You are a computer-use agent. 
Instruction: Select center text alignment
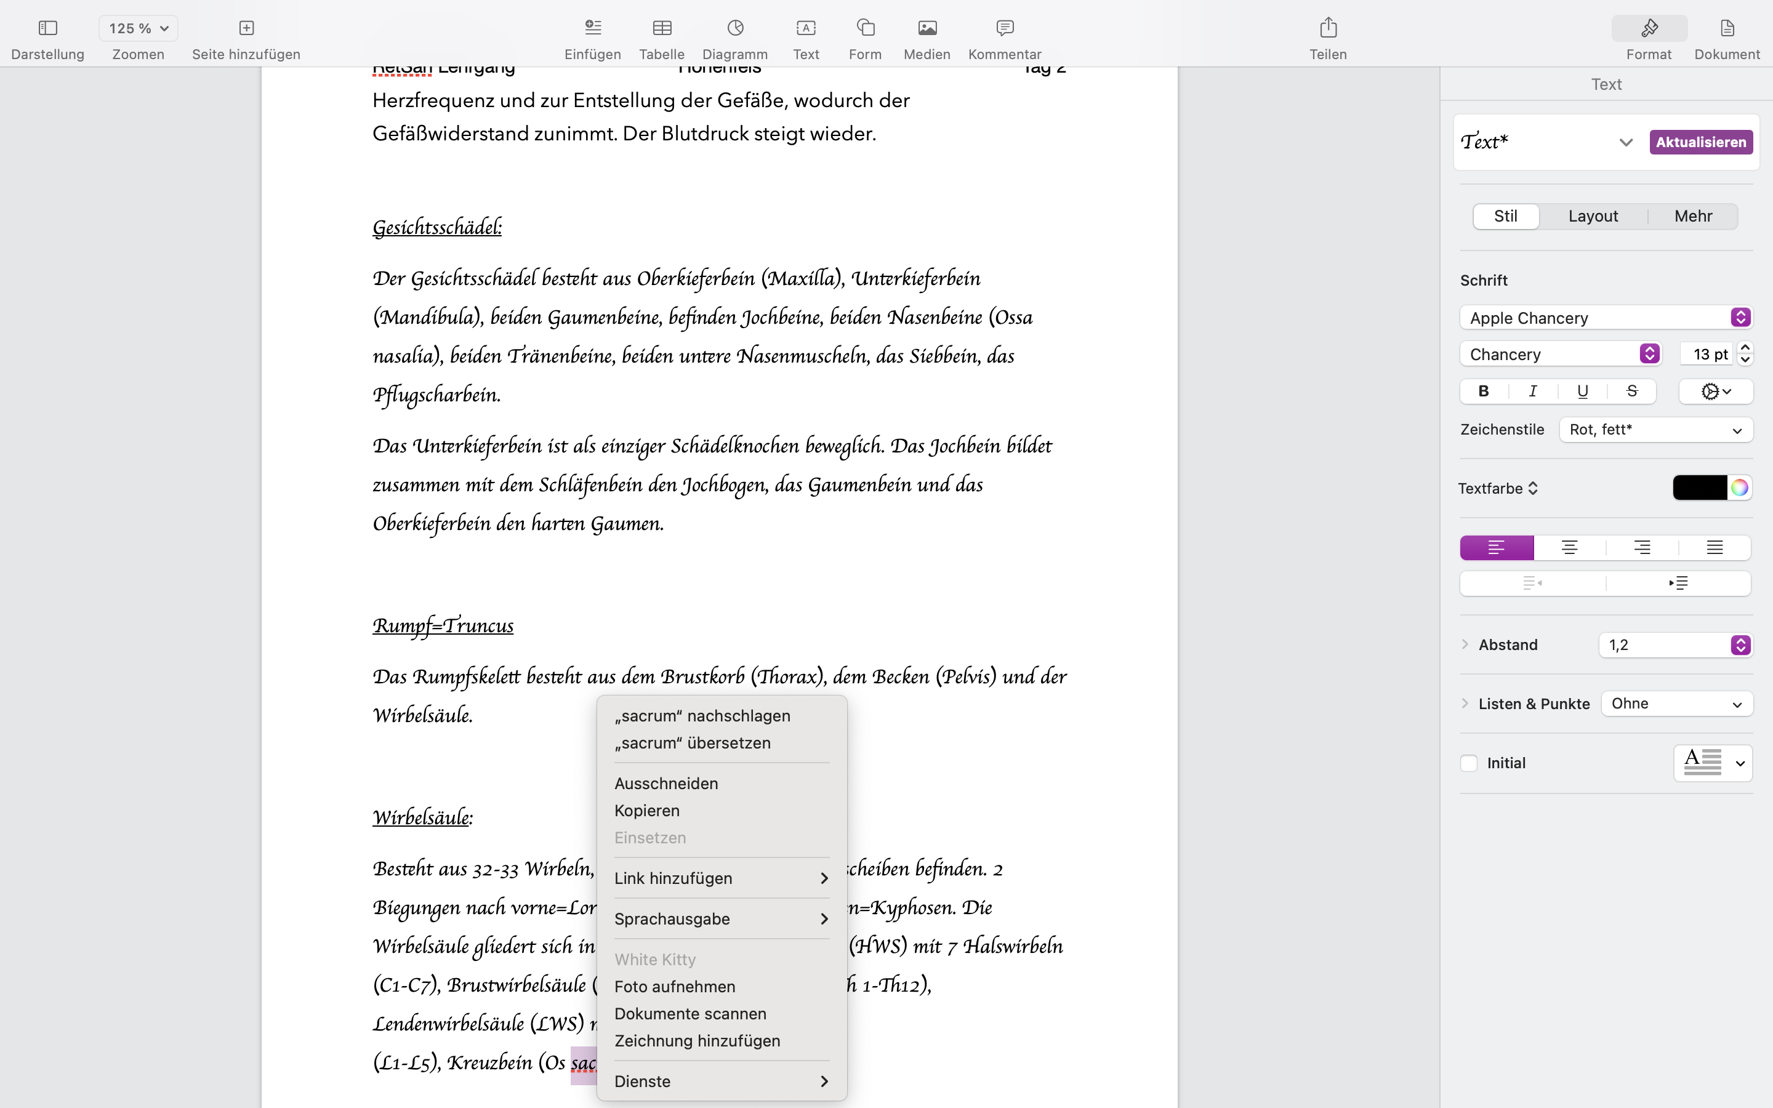point(1569,547)
